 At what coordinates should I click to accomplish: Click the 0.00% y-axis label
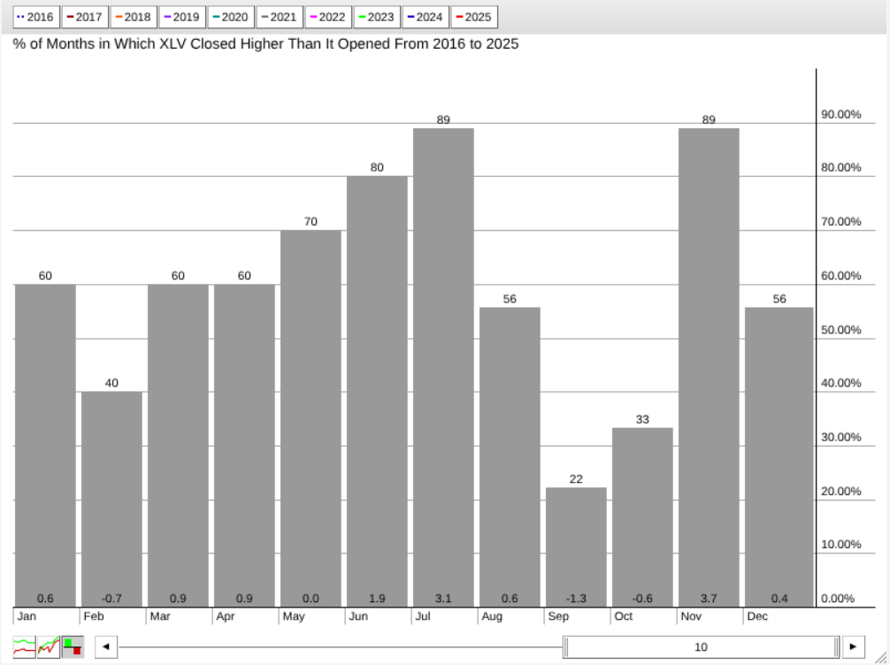click(838, 599)
